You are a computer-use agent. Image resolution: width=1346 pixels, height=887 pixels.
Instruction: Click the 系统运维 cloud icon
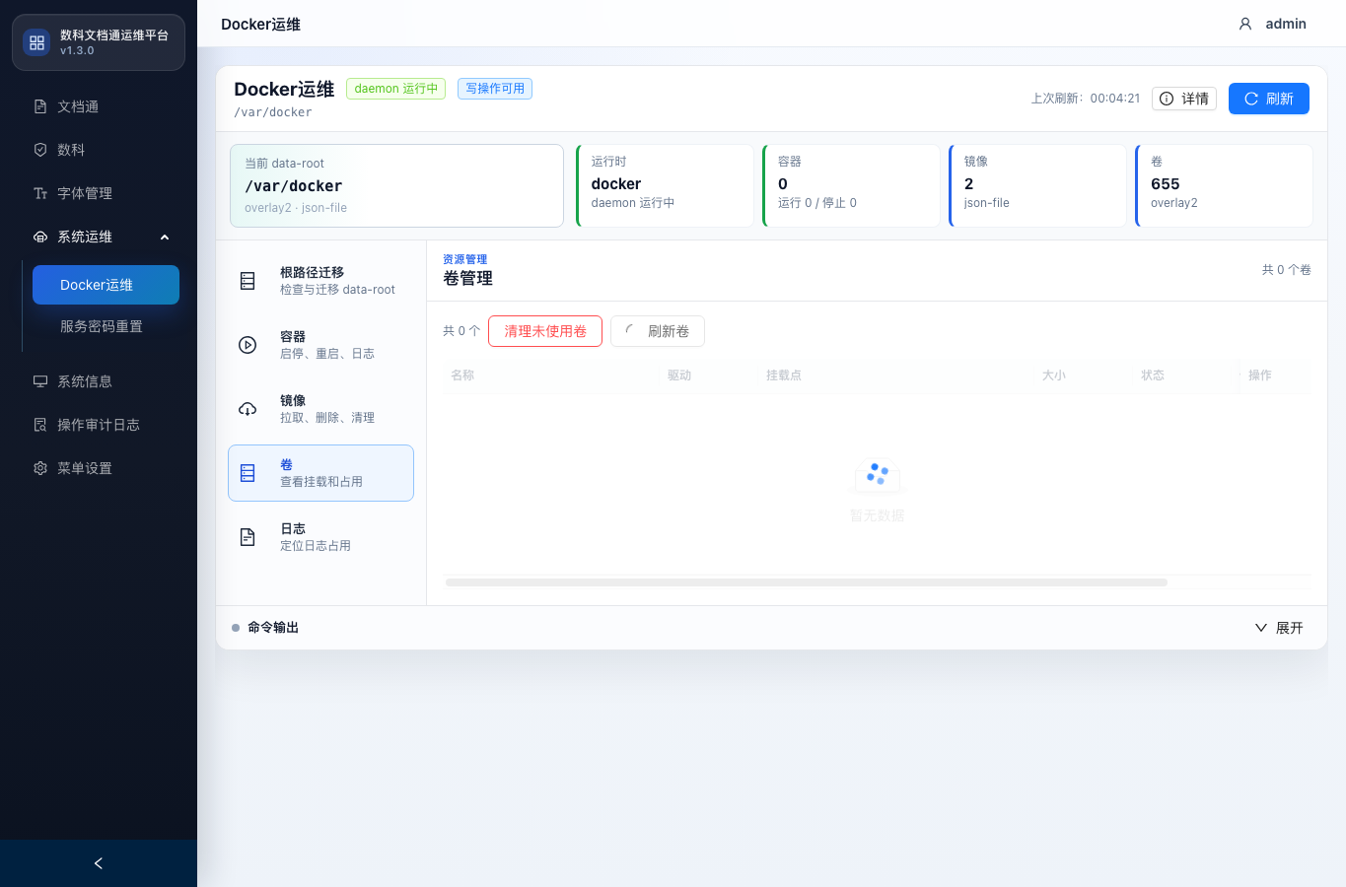[40, 237]
